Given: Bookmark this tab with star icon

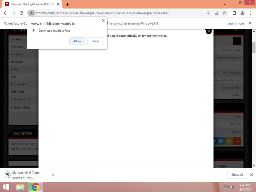Looking at the screenshot, I should (x=224, y=13).
